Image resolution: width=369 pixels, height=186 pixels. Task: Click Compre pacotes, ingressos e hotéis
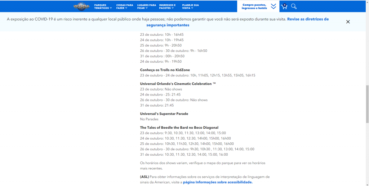(x=254, y=6)
